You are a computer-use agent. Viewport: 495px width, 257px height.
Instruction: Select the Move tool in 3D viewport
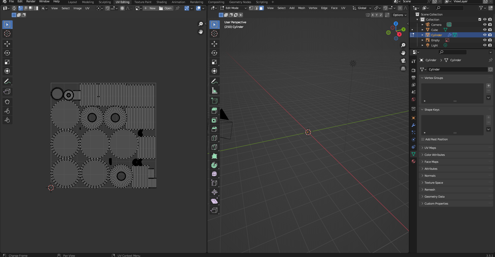coord(214,44)
